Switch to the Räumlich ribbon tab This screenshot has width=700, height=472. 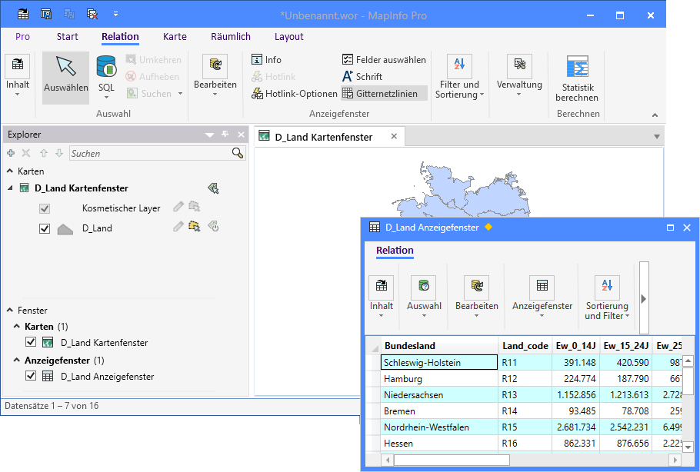(231, 37)
